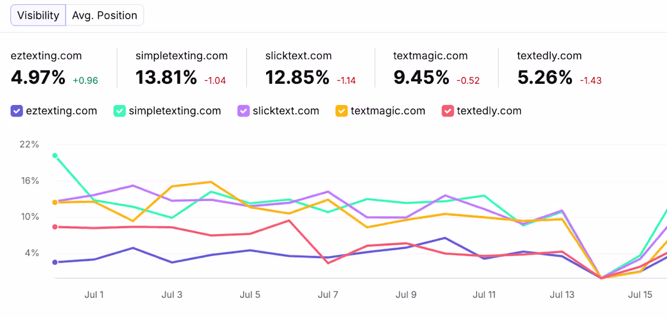Click the textedly.com legend label text
Viewport: 667px width, 318px height.
[489, 111]
